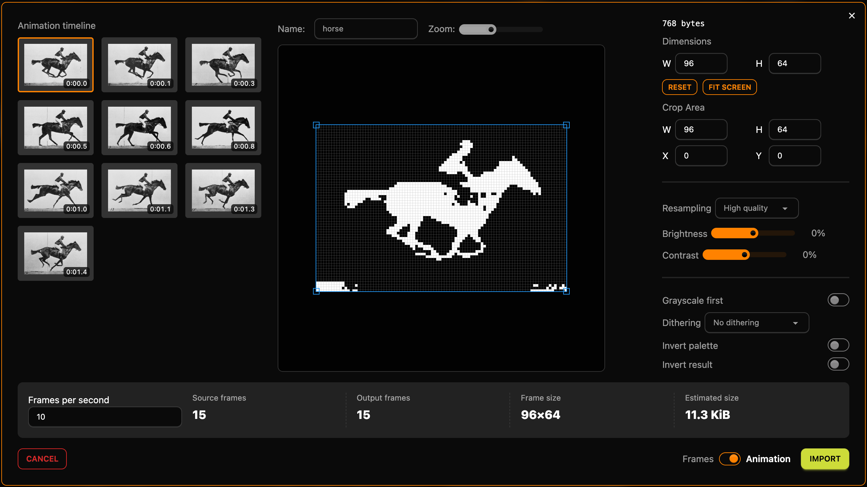
Task: Click the RESET button
Action: tap(679, 87)
